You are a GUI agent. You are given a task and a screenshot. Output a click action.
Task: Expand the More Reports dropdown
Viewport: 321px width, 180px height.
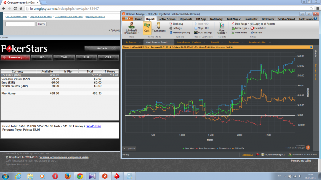[221, 28]
